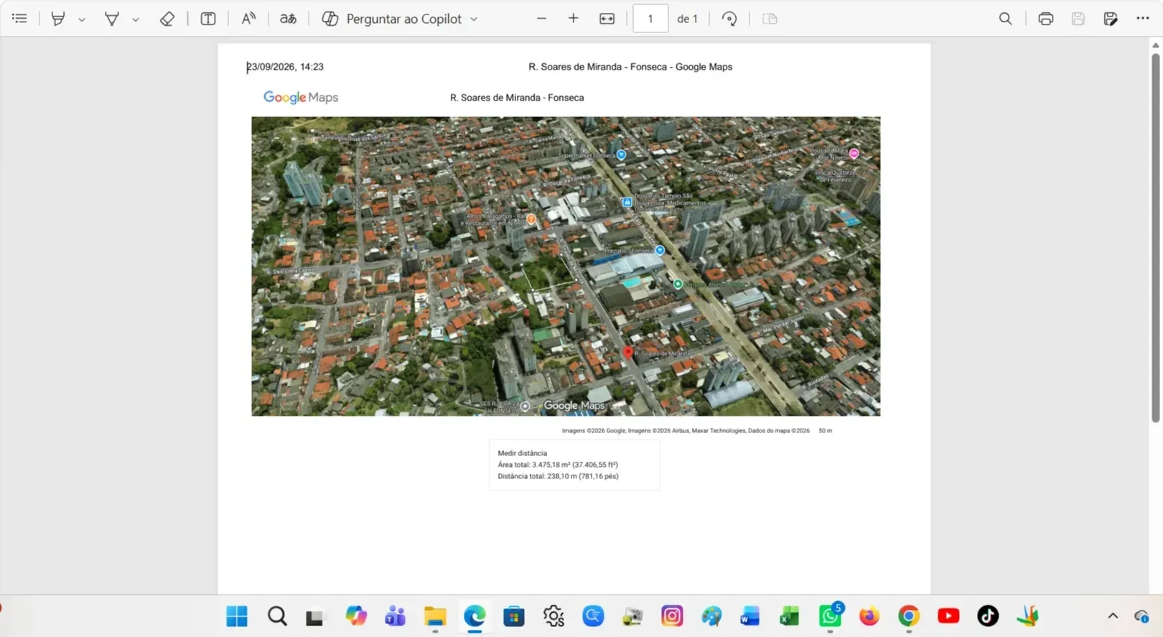Viewport: 1163px width, 637px height.
Task: Open TikTok from the taskbar
Action: click(988, 616)
